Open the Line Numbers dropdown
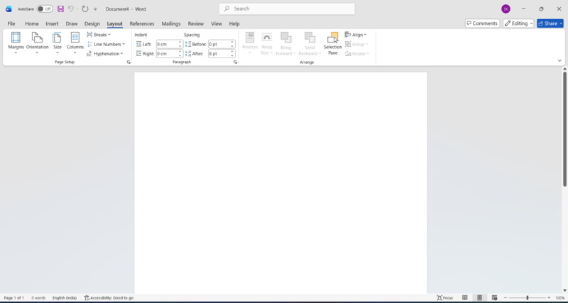568x303 pixels. point(106,44)
